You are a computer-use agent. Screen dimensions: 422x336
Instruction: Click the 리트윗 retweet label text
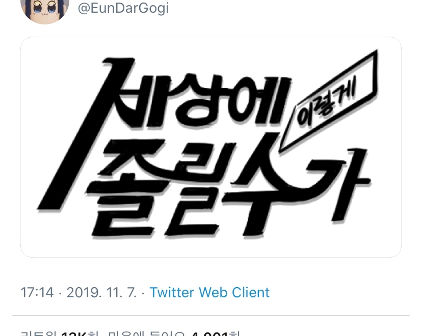pyautogui.click(x=40, y=334)
